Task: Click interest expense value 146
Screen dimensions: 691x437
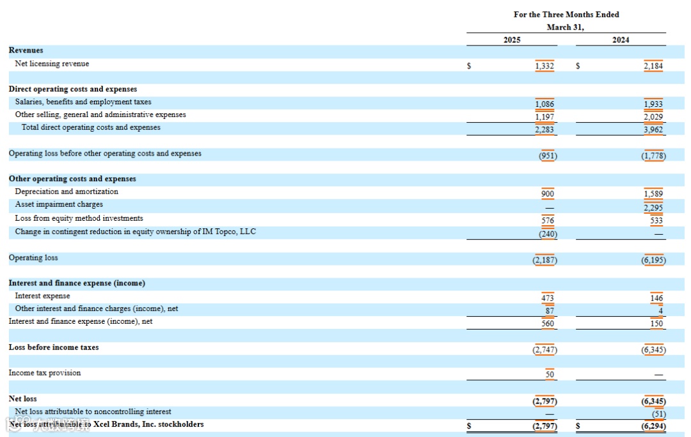Action: click(x=656, y=298)
